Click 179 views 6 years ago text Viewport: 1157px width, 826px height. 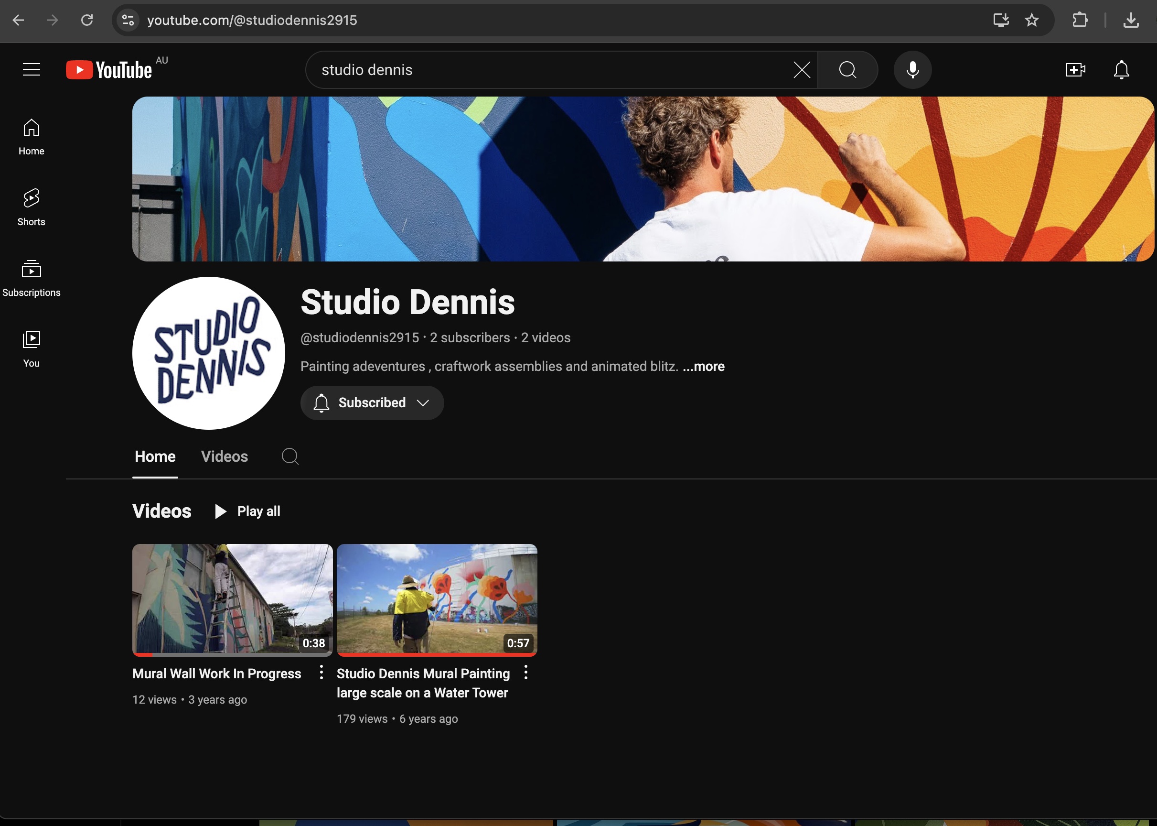397,718
